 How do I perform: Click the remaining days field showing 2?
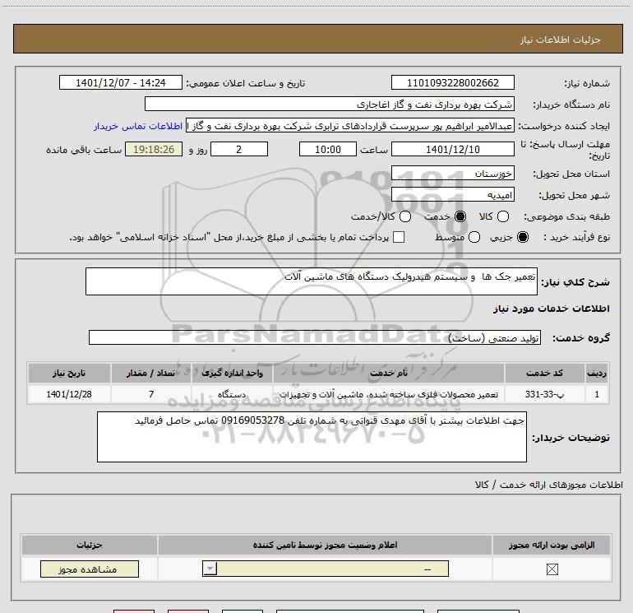pos(239,150)
